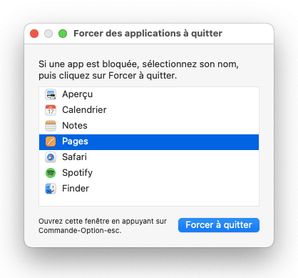Click the Safari compass icon

pyautogui.click(x=51, y=157)
